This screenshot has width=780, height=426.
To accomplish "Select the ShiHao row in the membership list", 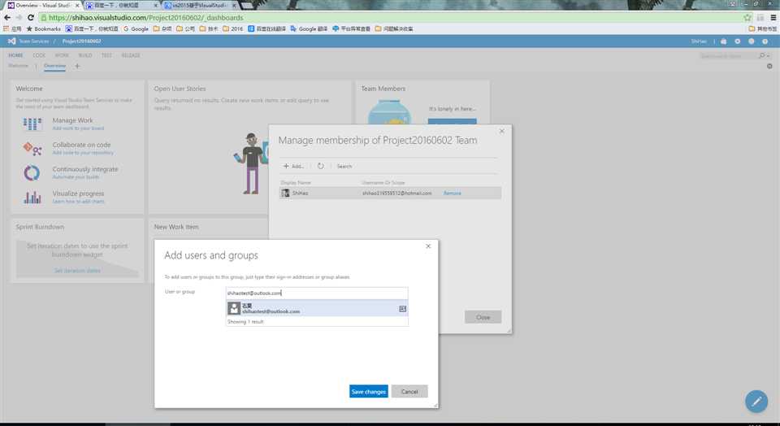I will (x=390, y=193).
